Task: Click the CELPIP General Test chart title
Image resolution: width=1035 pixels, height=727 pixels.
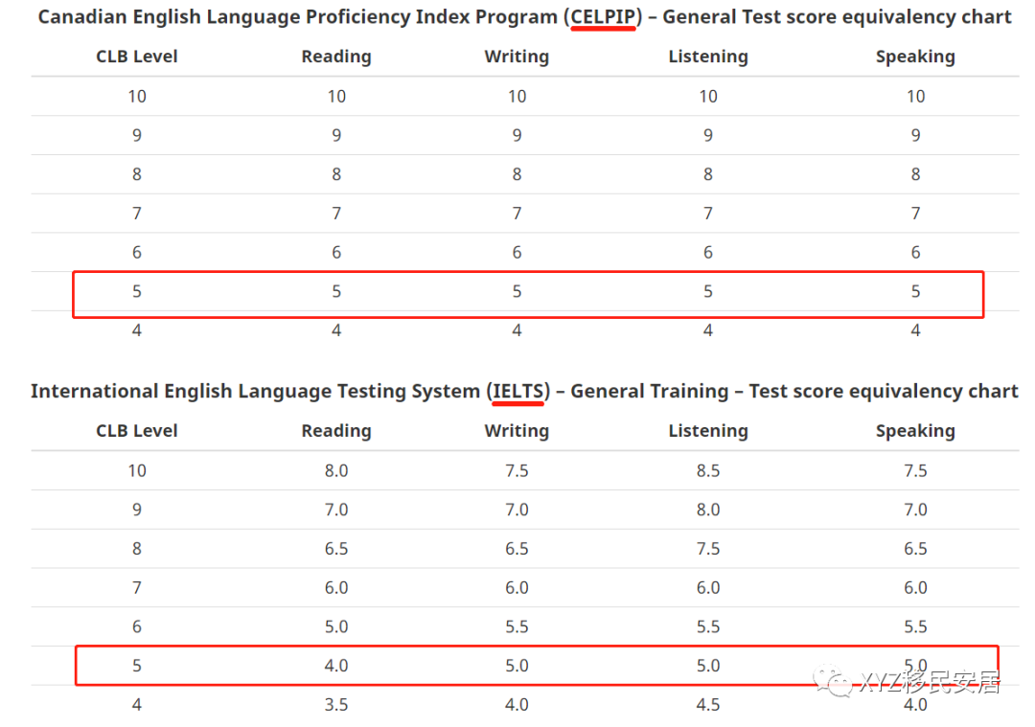Action: (x=525, y=17)
